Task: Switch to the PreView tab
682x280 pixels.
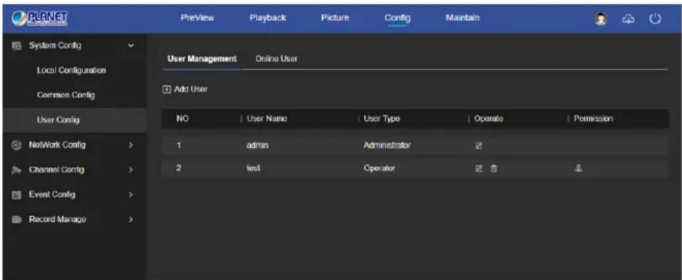Action: (x=197, y=18)
